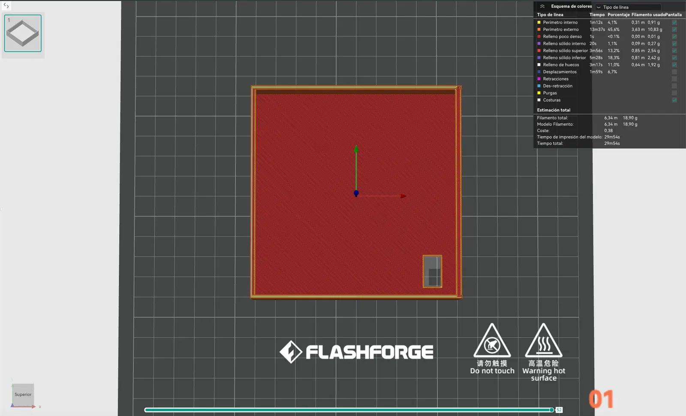
Task: Click the 13m37s time for Perímetro externo
Action: point(597,30)
